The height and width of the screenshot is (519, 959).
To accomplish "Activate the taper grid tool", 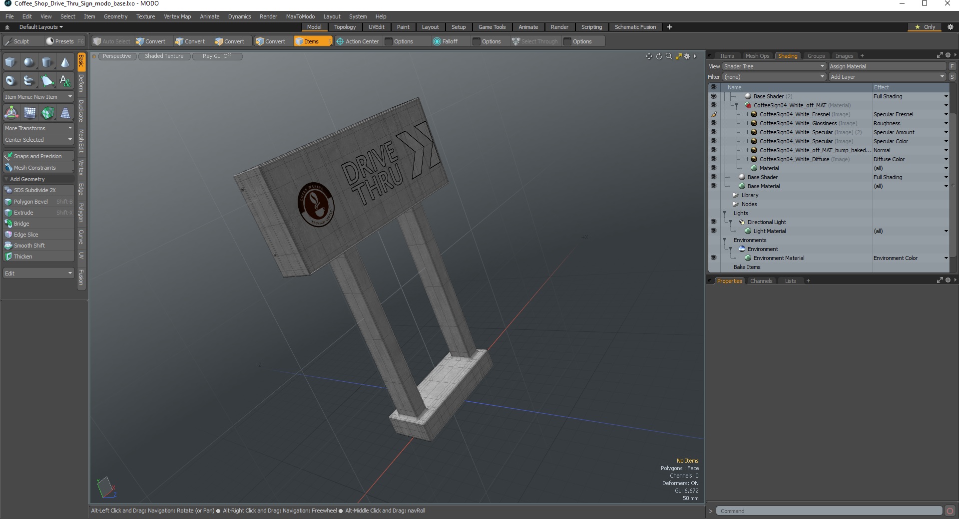I will pyautogui.click(x=65, y=113).
